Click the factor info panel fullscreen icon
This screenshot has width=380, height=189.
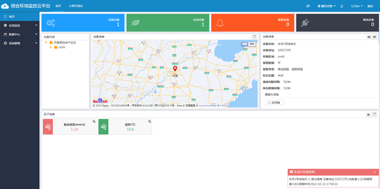[x=374, y=114]
